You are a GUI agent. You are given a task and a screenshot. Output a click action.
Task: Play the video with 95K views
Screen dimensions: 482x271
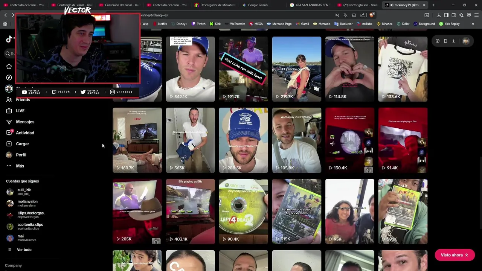coord(350,212)
